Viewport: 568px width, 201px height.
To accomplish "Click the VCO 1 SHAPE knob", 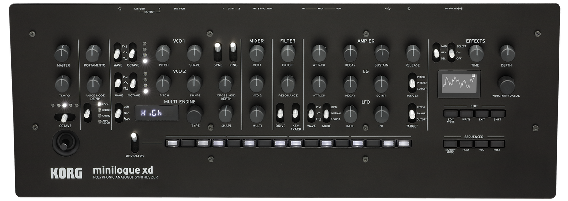I will [194, 53].
